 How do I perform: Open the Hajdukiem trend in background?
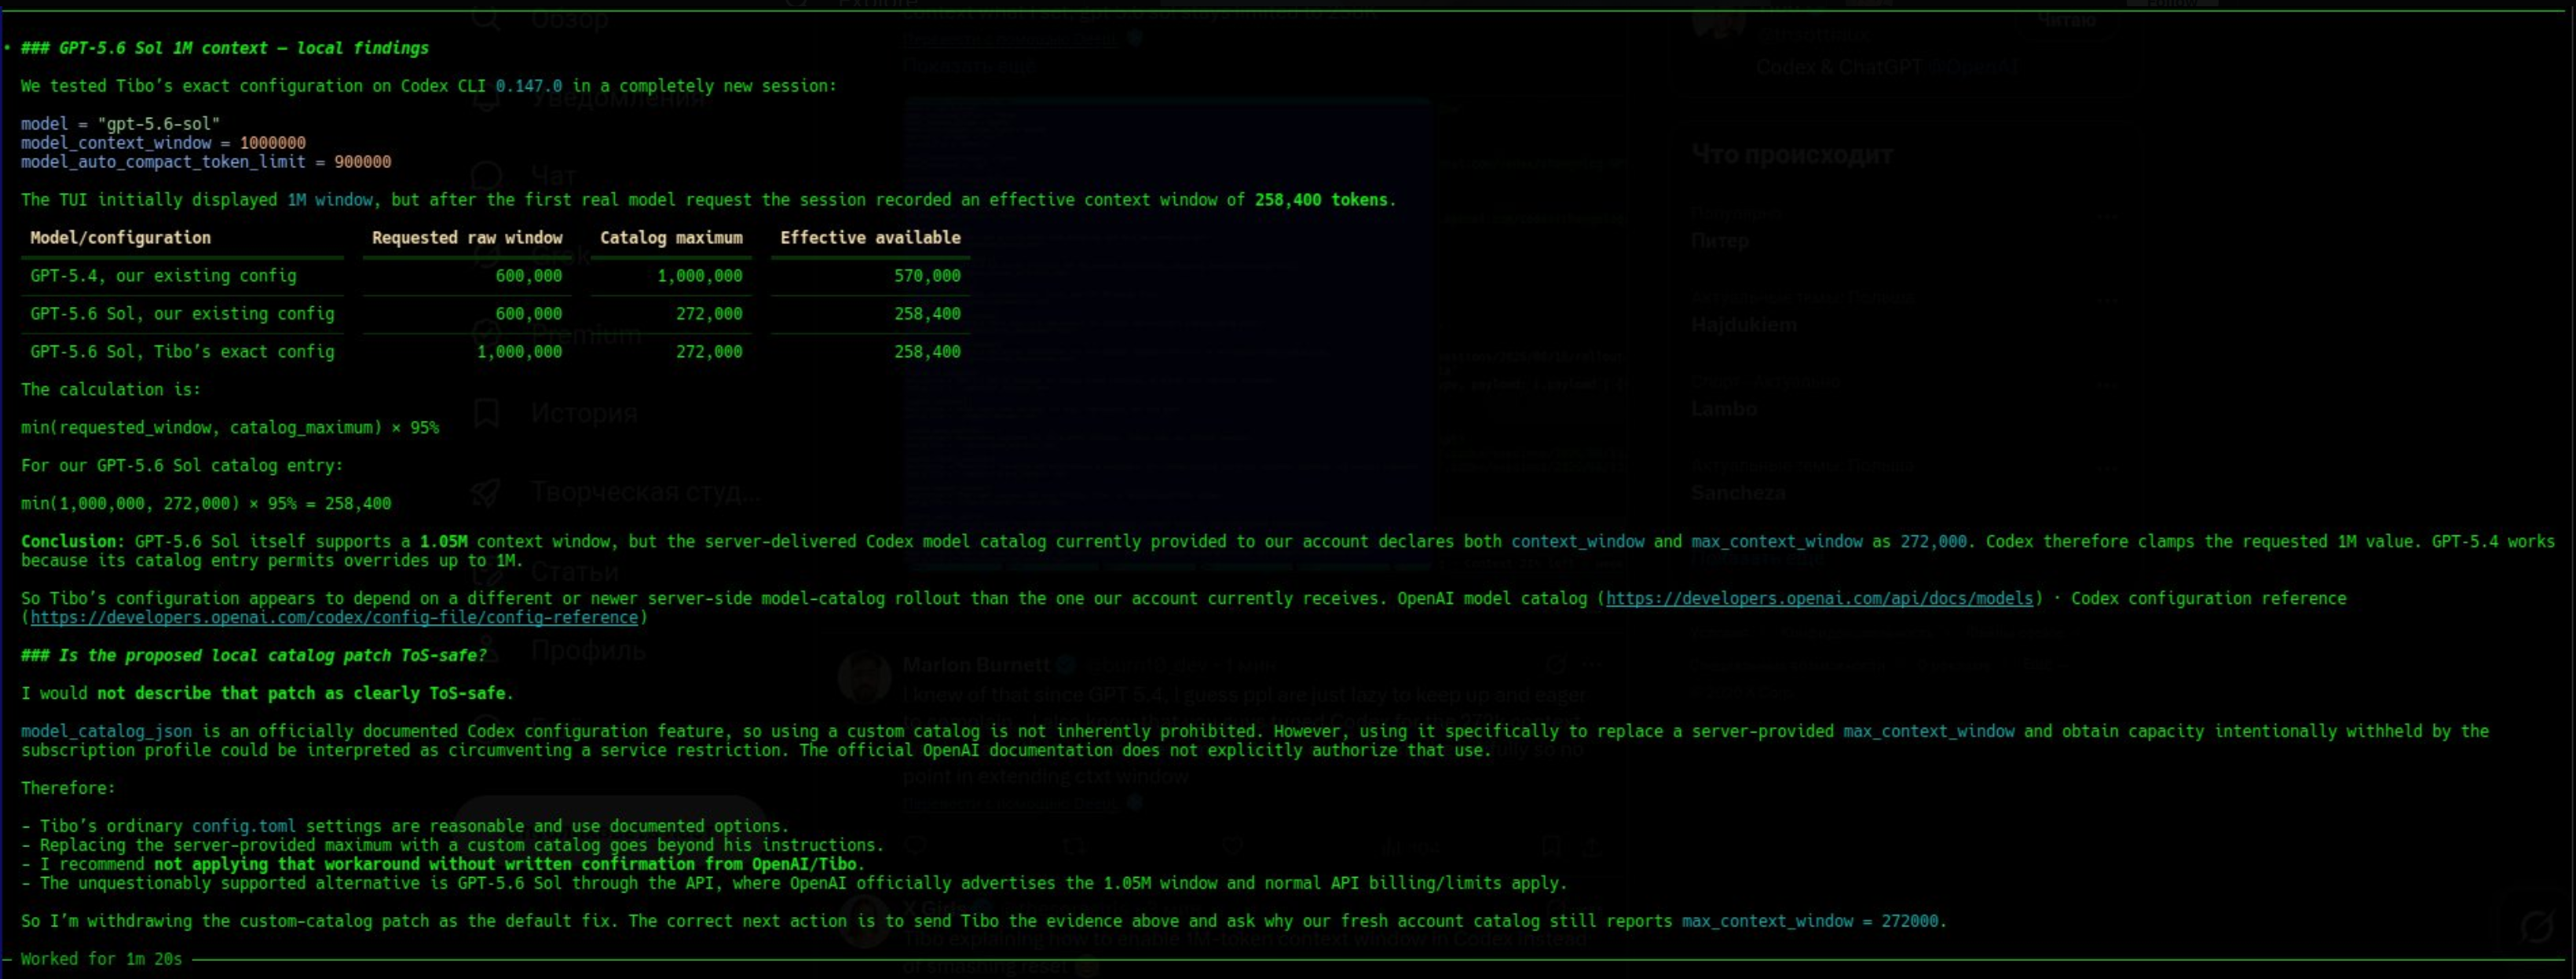1744,325
